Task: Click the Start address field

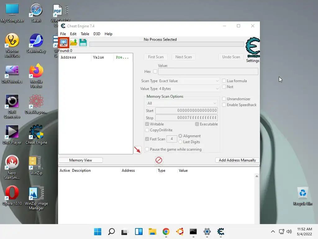Action: [x=186, y=110]
